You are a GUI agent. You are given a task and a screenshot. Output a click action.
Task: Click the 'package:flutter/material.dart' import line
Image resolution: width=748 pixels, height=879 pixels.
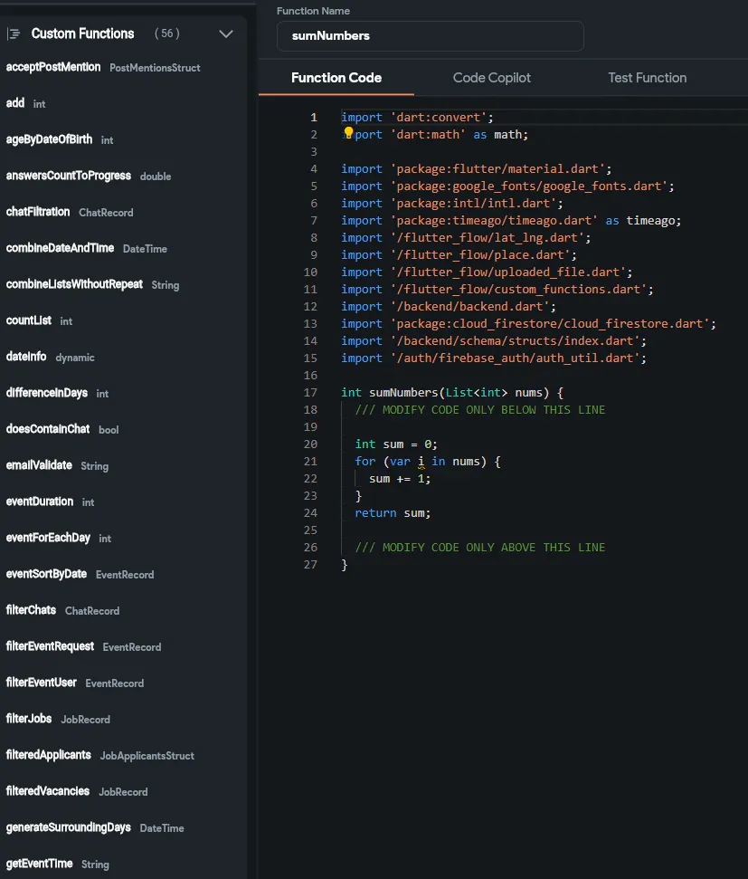pyautogui.click(x=477, y=168)
